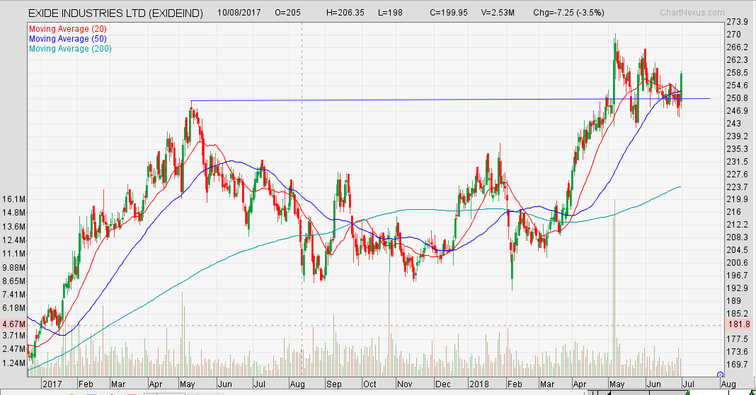This screenshot has width=756, height=395.
Task: Select the Moving Average (50) legend label
Action: click(67, 39)
